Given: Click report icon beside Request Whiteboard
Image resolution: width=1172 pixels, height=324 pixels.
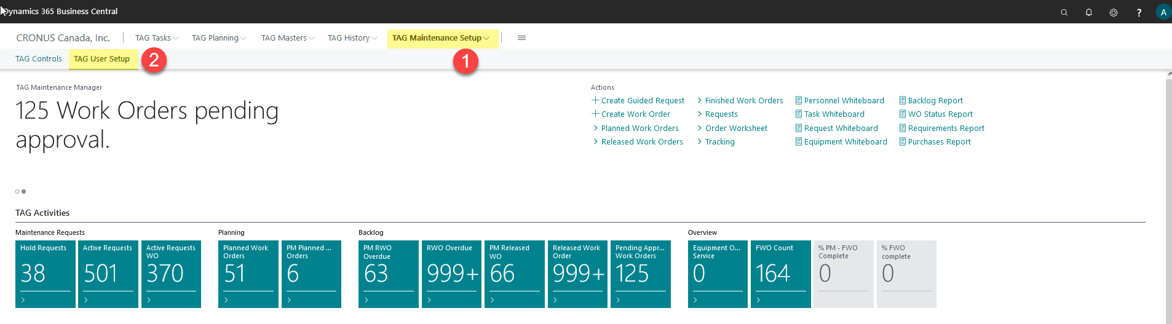Looking at the screenshot, I should 799,128.
